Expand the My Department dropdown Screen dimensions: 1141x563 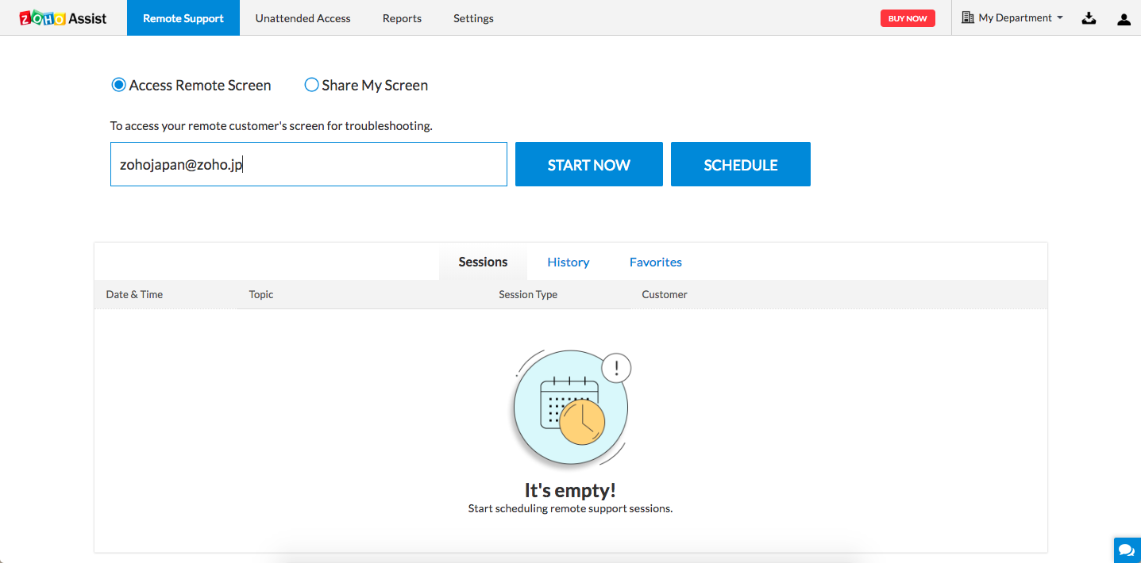(x=1020, y=17)
